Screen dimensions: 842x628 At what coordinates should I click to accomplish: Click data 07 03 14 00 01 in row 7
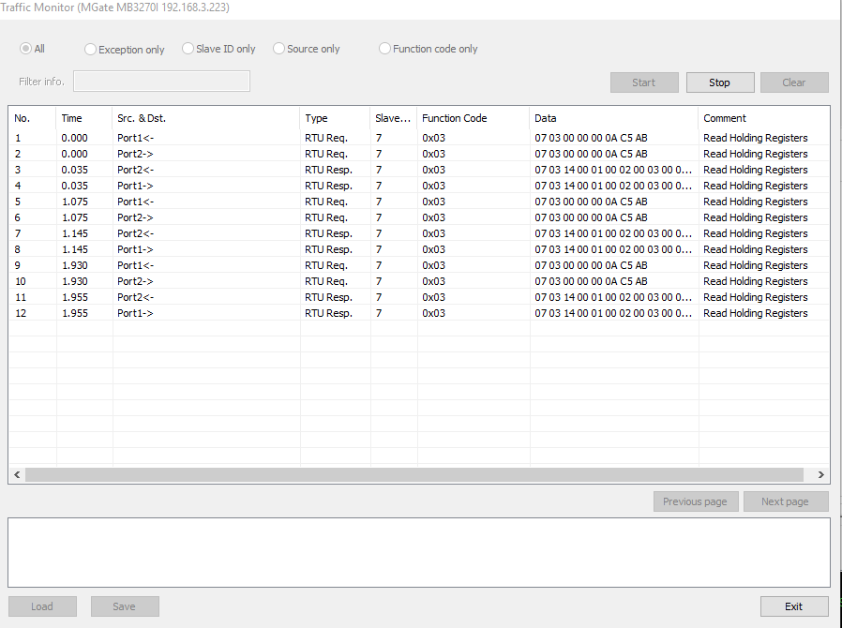pos(613,233)
